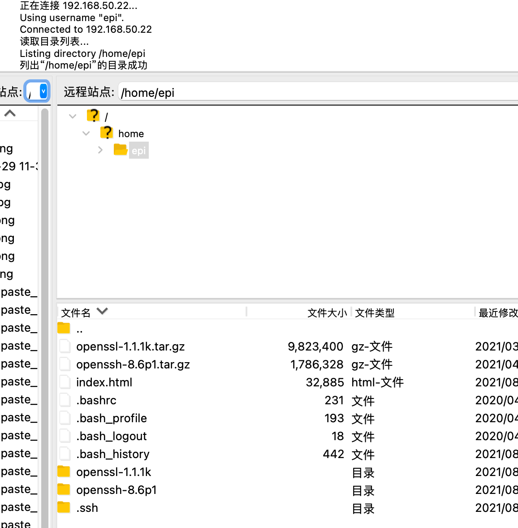This screenshot has width=518, height=528.
Task: Click the openssh-8.6p1 folder icon
Action: click(x=64, y=489)
